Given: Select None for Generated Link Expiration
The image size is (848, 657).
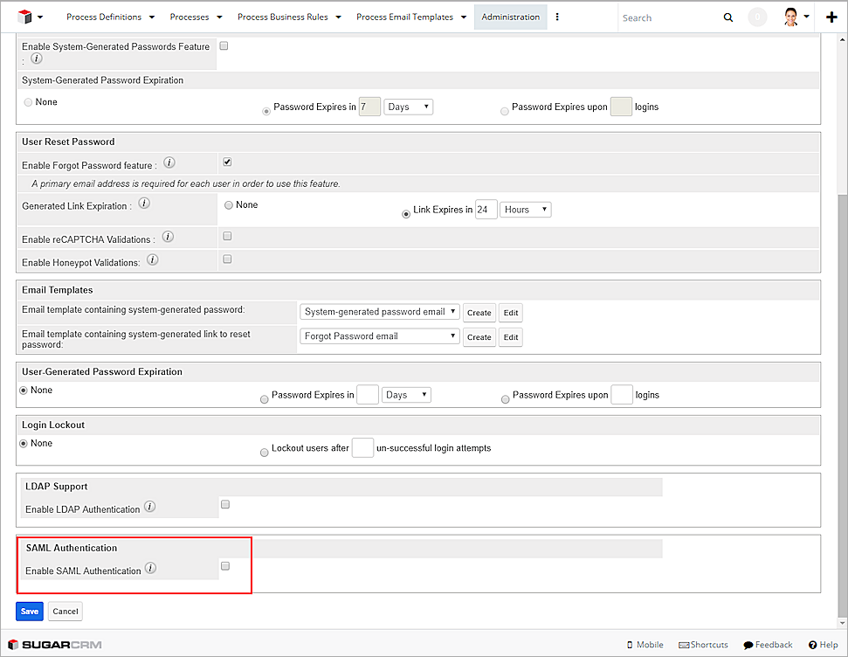Looking at the screenshot, I should pyautogui.click(x=229, y=205).
